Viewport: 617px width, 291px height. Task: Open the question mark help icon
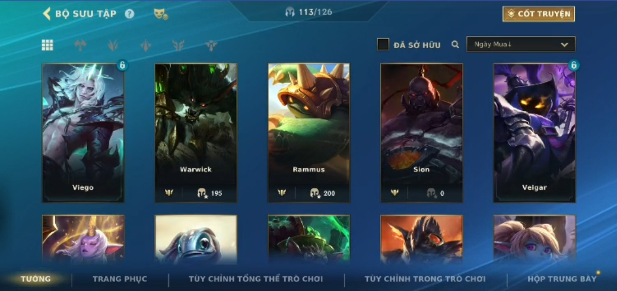(129, 14)
